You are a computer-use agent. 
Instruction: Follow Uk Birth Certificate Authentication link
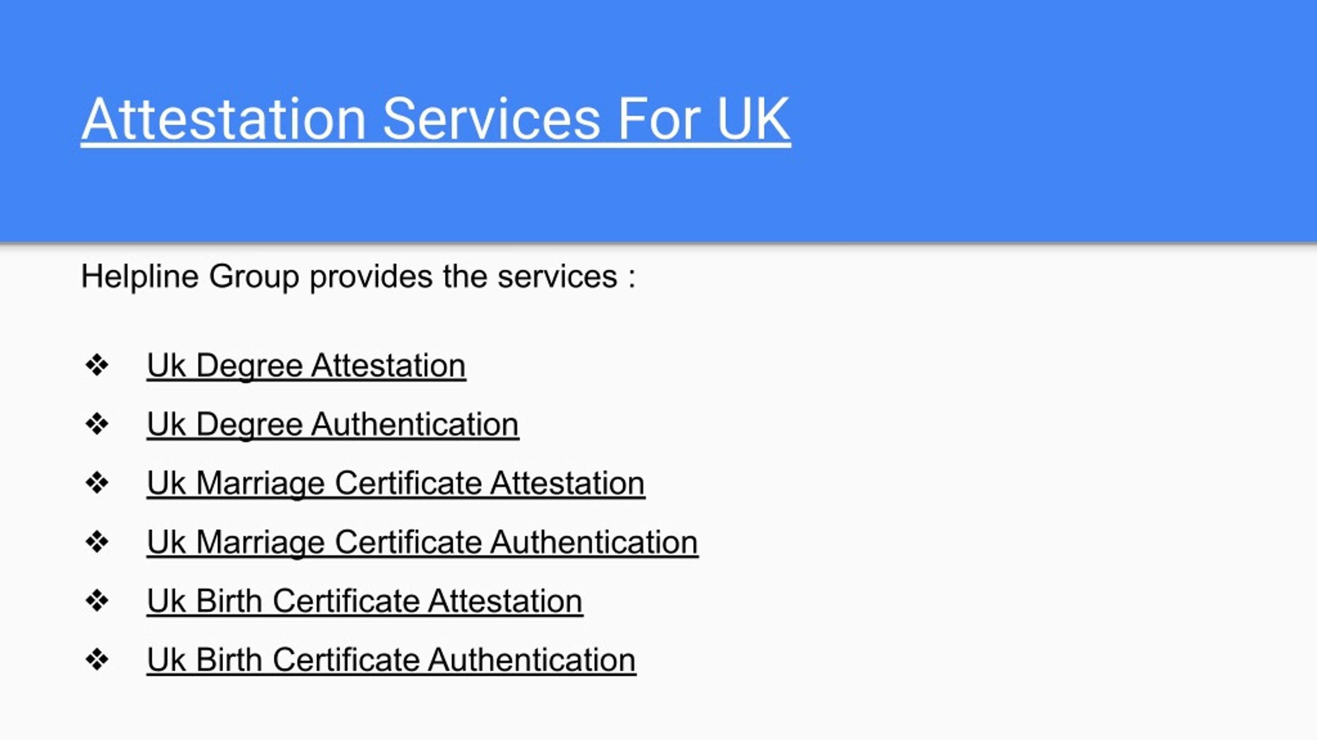[x=391, y=661]
